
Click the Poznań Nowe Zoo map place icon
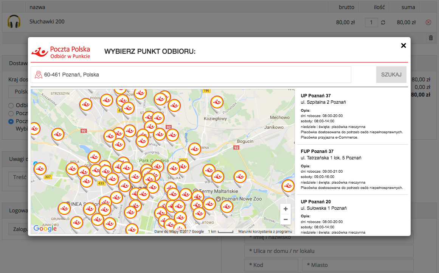tap(219, 199)
